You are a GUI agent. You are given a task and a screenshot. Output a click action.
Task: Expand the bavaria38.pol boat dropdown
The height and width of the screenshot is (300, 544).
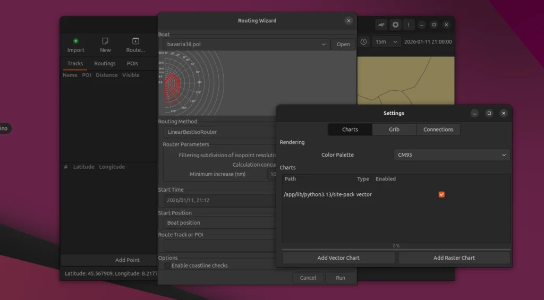[x=244, y=45]
